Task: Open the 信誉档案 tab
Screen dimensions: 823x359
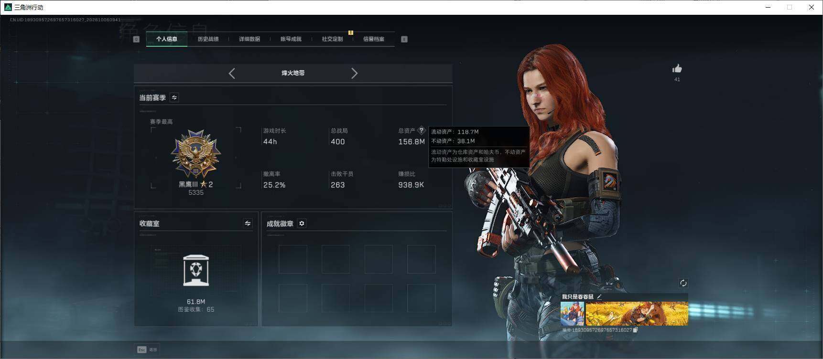Action: tap(374, 39)
